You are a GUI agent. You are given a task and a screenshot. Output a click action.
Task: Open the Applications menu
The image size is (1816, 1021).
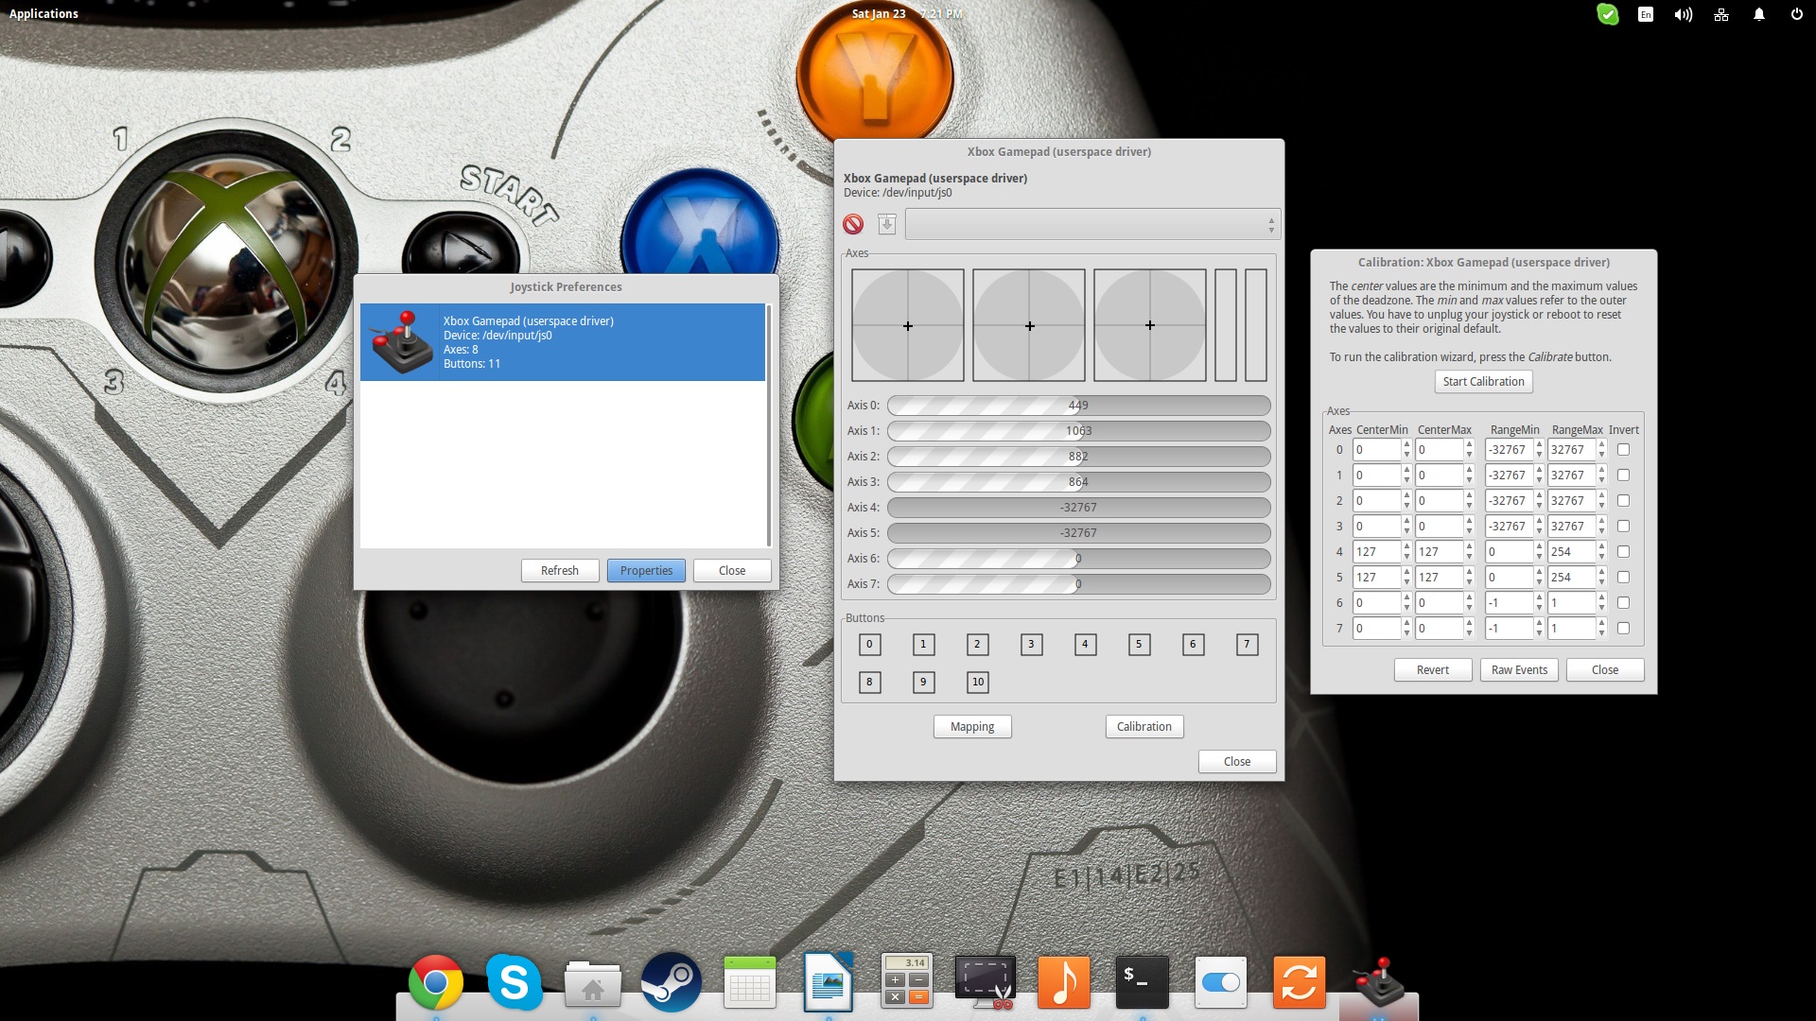[x=44, y=14]
